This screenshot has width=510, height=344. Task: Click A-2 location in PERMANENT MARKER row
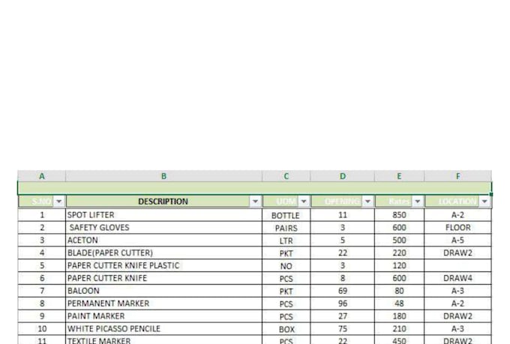tap(458, 304)
